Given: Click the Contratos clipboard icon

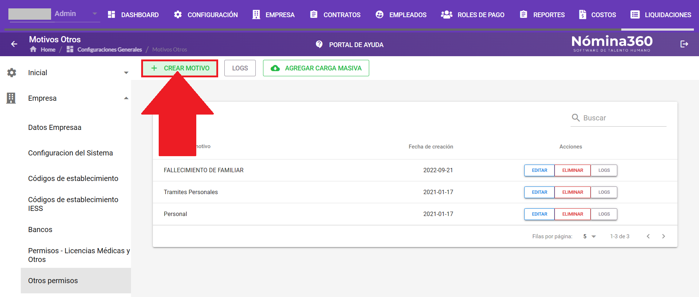Looking at the screenshot, I should pos(314,14).
